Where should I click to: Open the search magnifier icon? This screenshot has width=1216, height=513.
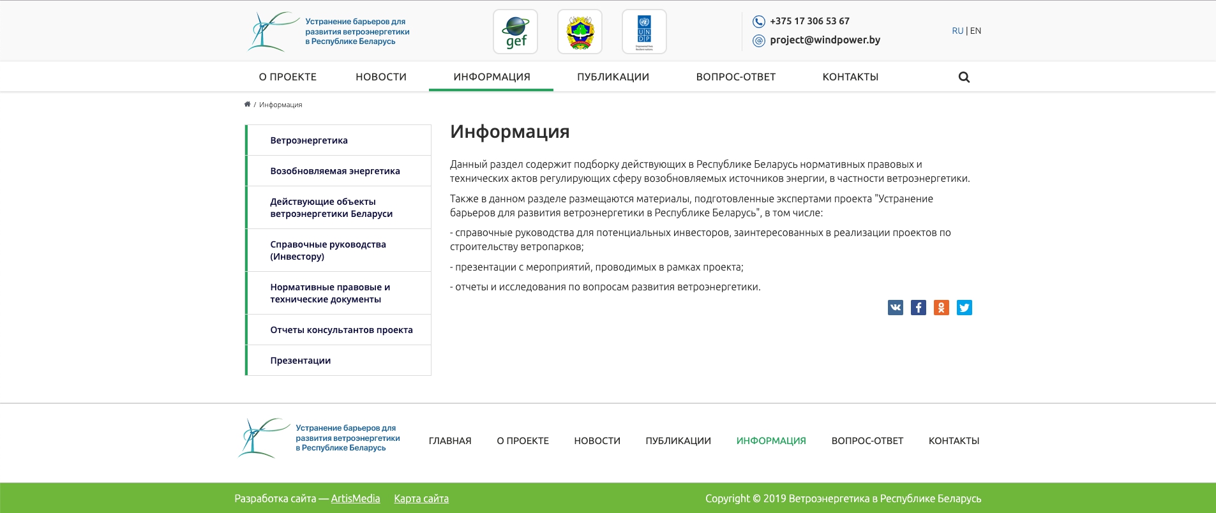click(x=964, y=77)
